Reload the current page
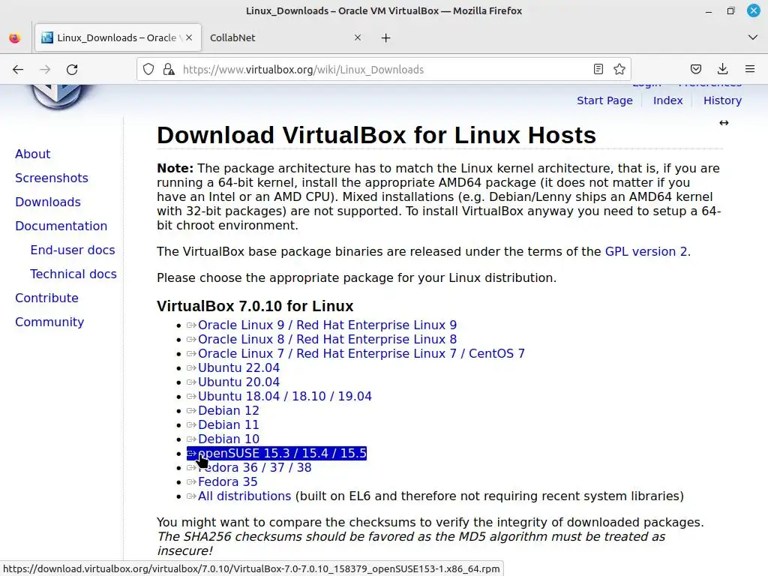 coord(72,70)
